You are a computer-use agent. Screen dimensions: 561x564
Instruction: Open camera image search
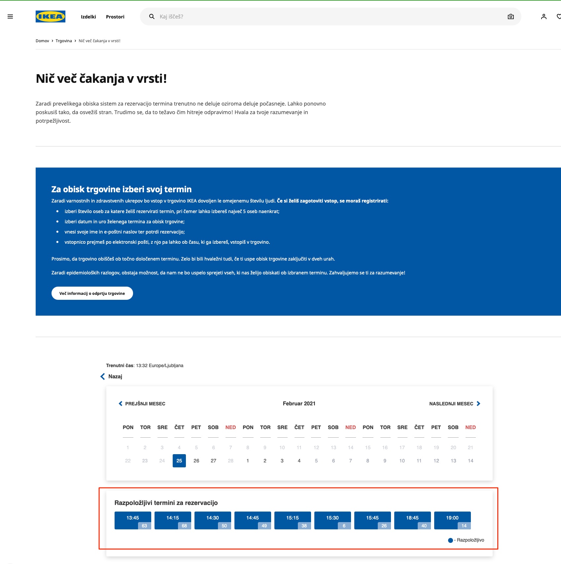[510, 16]
